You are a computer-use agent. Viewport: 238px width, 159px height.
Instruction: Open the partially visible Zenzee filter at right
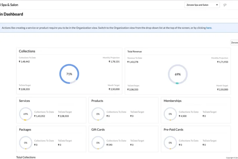(234, 43)
